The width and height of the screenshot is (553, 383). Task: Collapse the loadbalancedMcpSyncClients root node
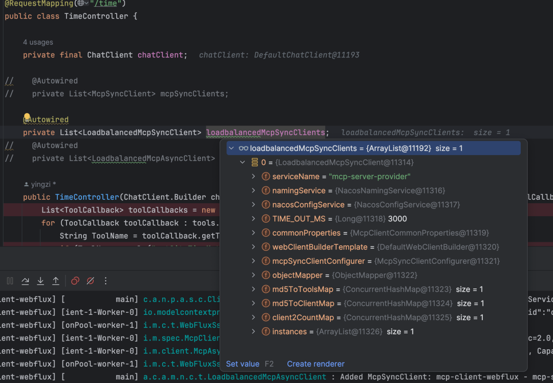pos(231,148)
